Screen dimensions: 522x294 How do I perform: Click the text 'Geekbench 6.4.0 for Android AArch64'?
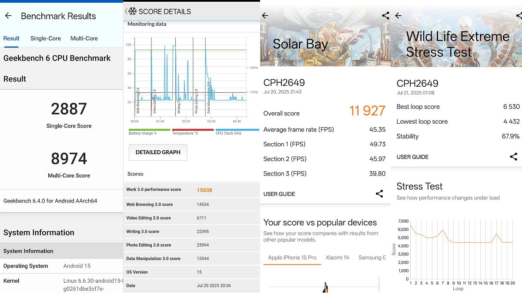50,201
